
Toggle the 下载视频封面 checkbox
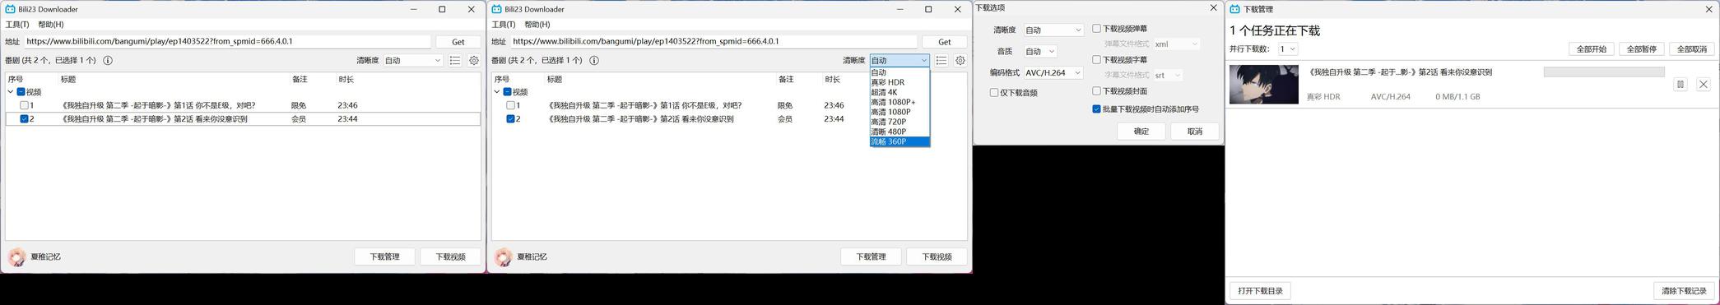(x=1096, y=91)
